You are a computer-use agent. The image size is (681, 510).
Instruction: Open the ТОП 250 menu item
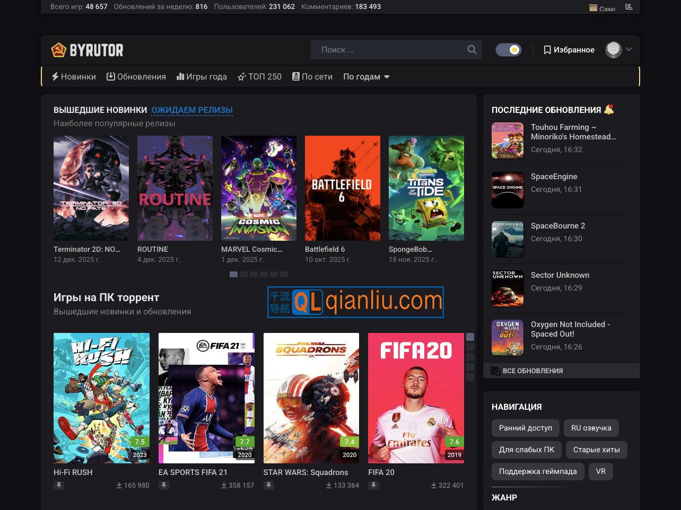tap(259, 77)
